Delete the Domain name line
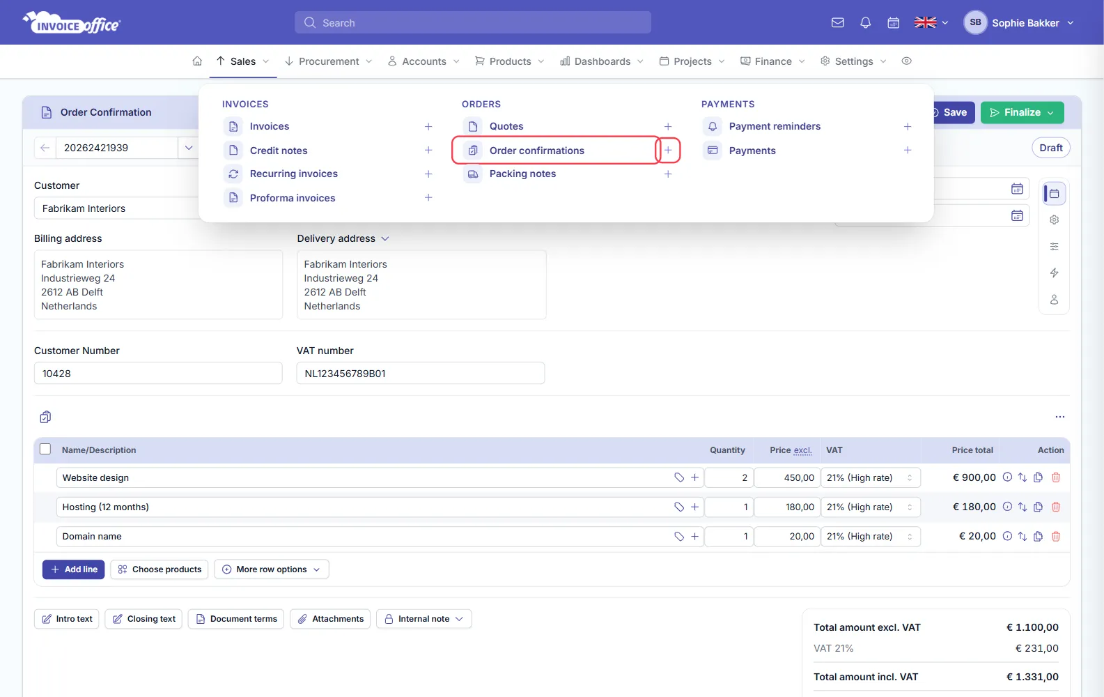1104x697 pixels. tap(1056, 536)
